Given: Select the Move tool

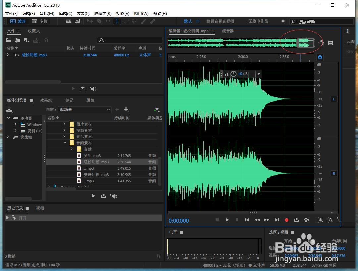Looking at the screenshot, I should (x=90, y=21).
